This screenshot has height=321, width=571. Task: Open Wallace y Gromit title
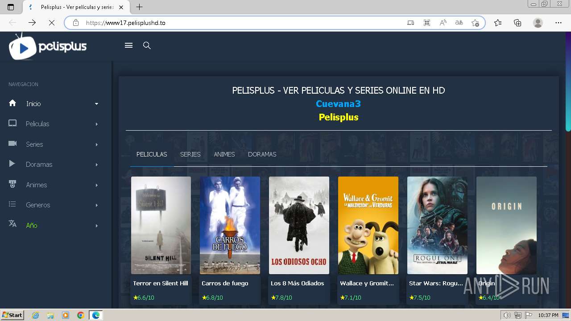367,283
